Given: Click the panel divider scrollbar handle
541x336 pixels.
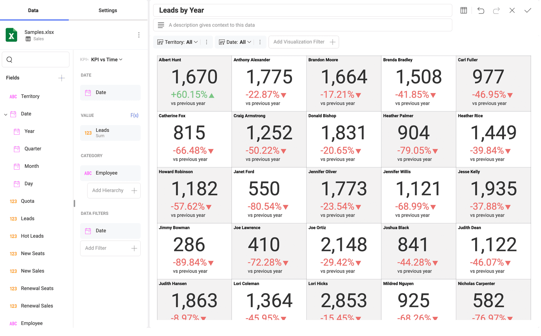Looking at the screenshot, I should (74, 203).
